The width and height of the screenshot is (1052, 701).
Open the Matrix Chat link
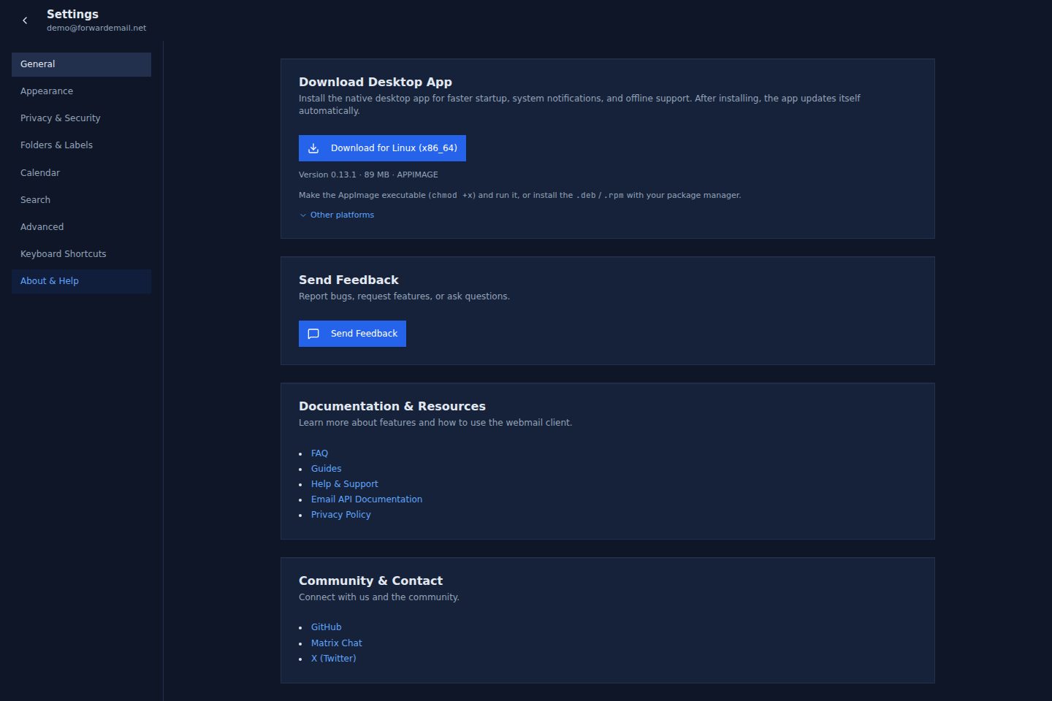[x=336, y=643]
